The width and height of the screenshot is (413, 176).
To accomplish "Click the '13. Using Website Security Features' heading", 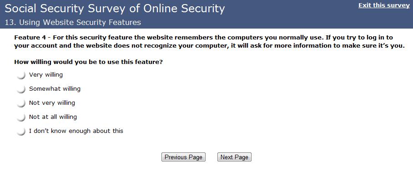I will coord(73,23).
